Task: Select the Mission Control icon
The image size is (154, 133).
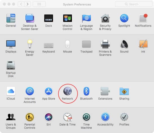Action: click(67, 18)
